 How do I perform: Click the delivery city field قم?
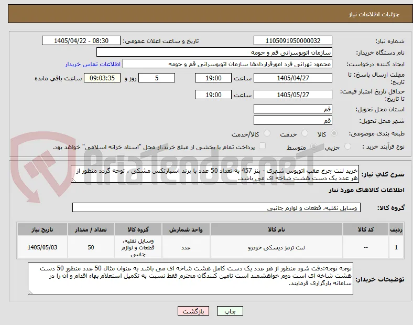pos(293,121)
